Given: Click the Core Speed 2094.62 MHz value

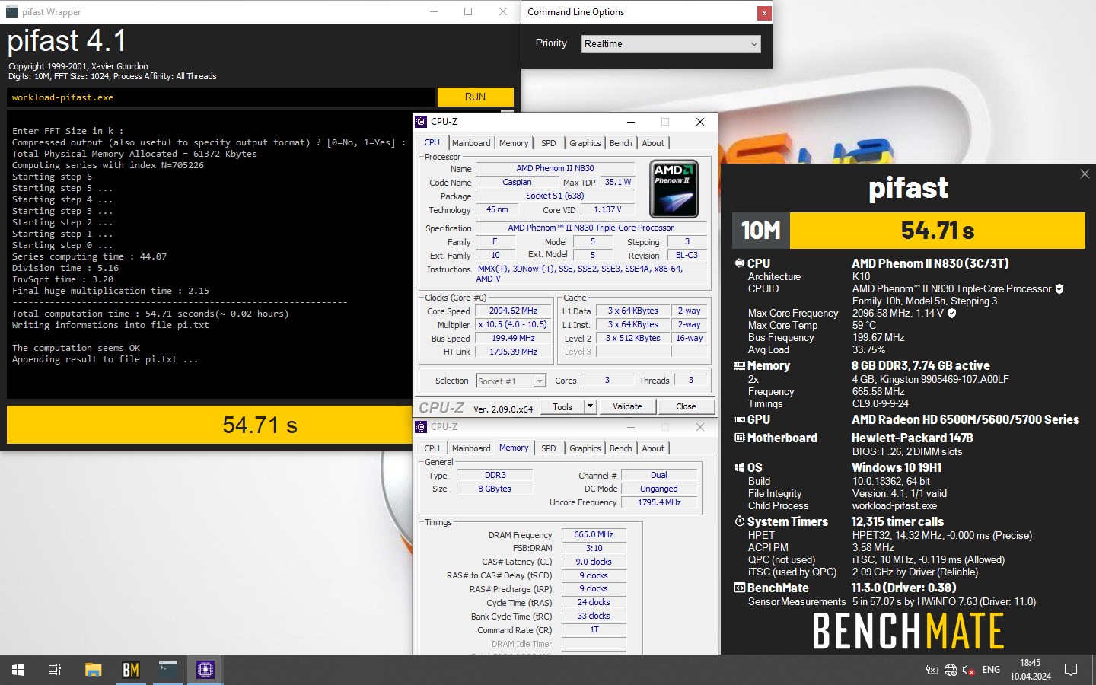Looking at the screenshot, I should coord(513,311).
